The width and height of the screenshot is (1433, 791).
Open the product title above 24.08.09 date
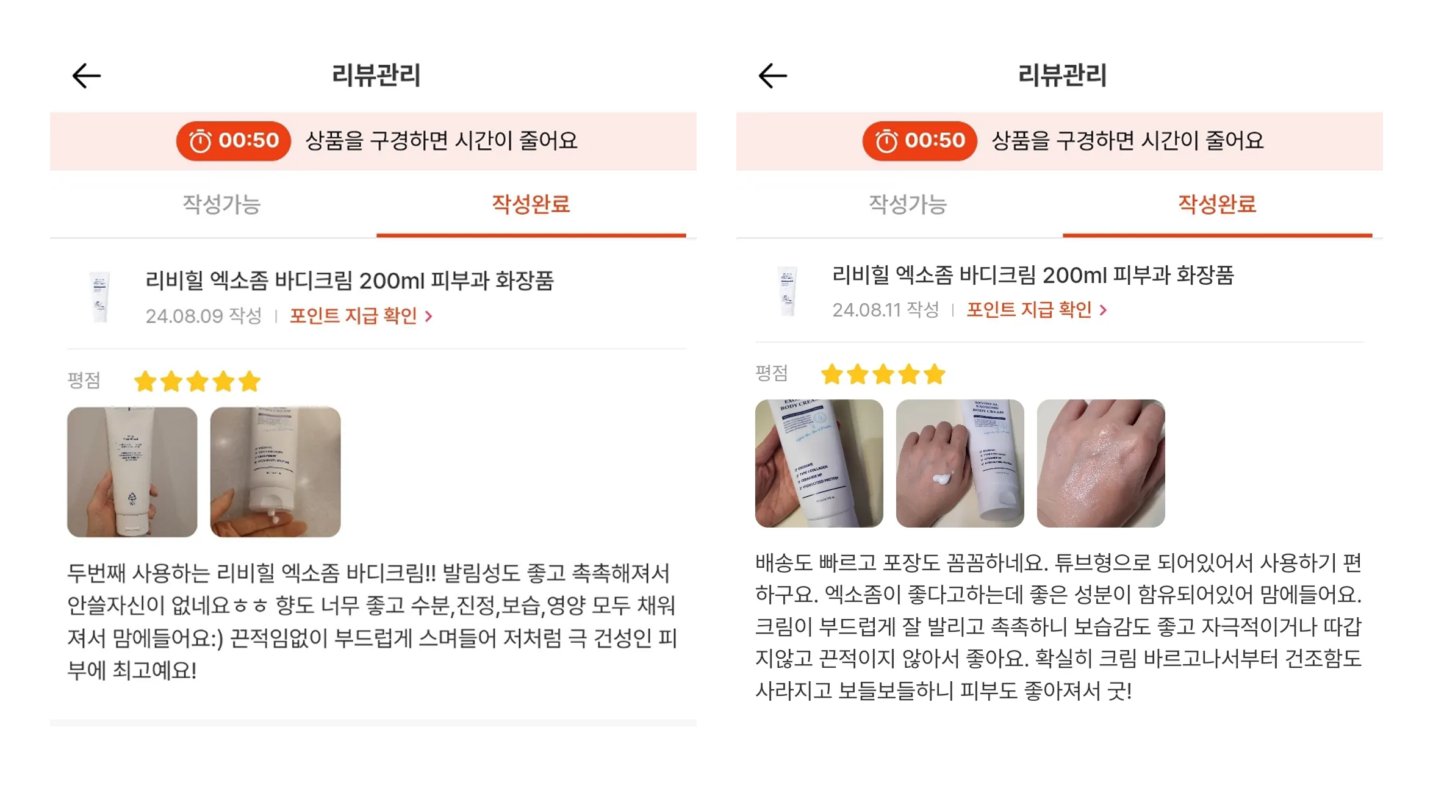click(349, 281)
